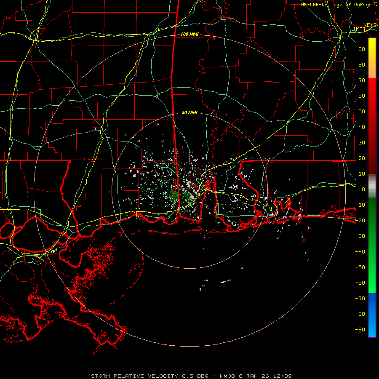Click the '-50' scale value
Viewport: 379px width, 379px height.
pos(360,267)
